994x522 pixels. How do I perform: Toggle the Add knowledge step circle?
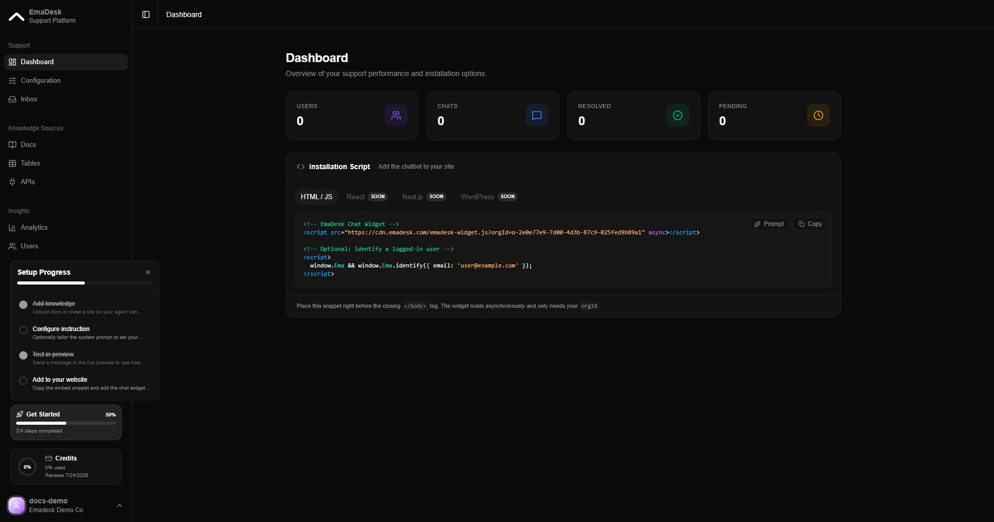coord(23,305)
